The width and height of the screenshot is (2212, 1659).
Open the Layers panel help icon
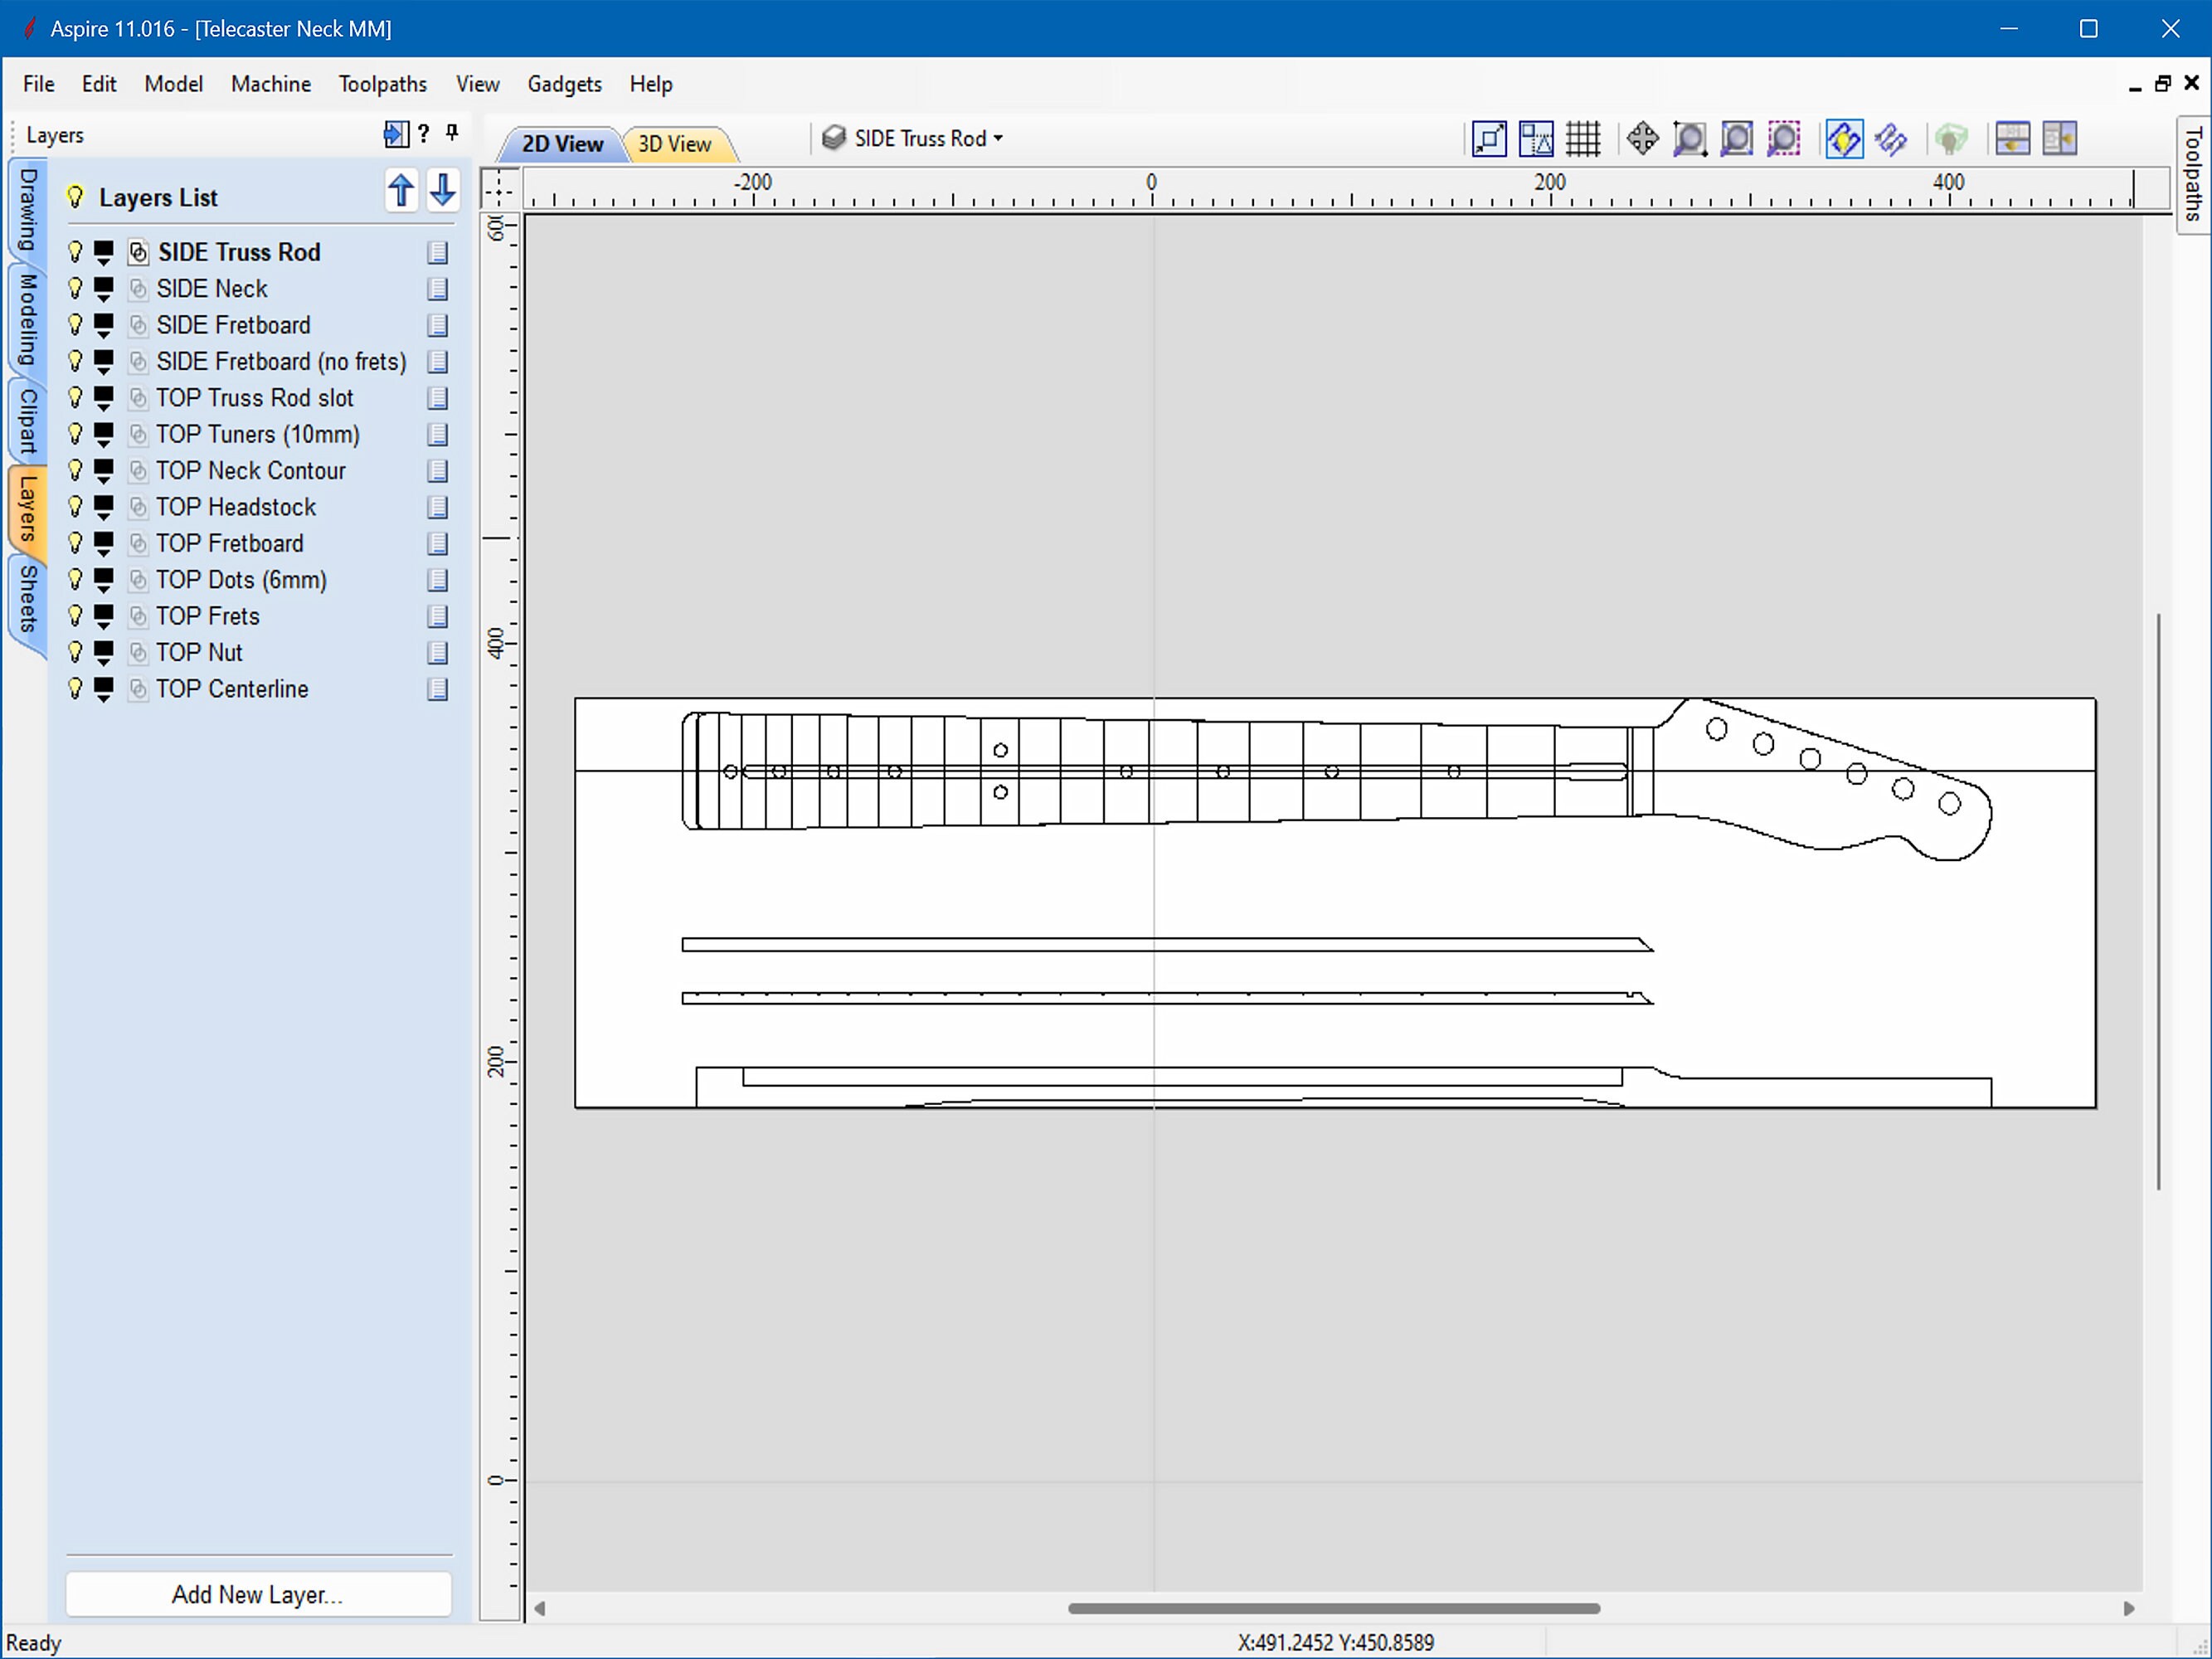[x=424, y=134]
